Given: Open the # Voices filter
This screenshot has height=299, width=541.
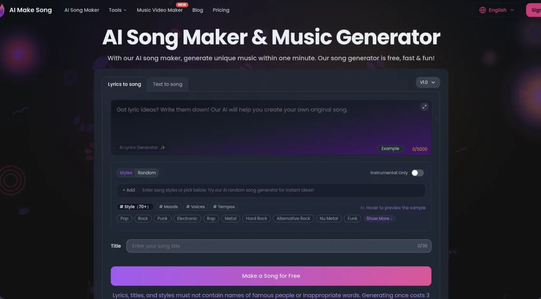Looking at the screenshot, I should (195, 207).
